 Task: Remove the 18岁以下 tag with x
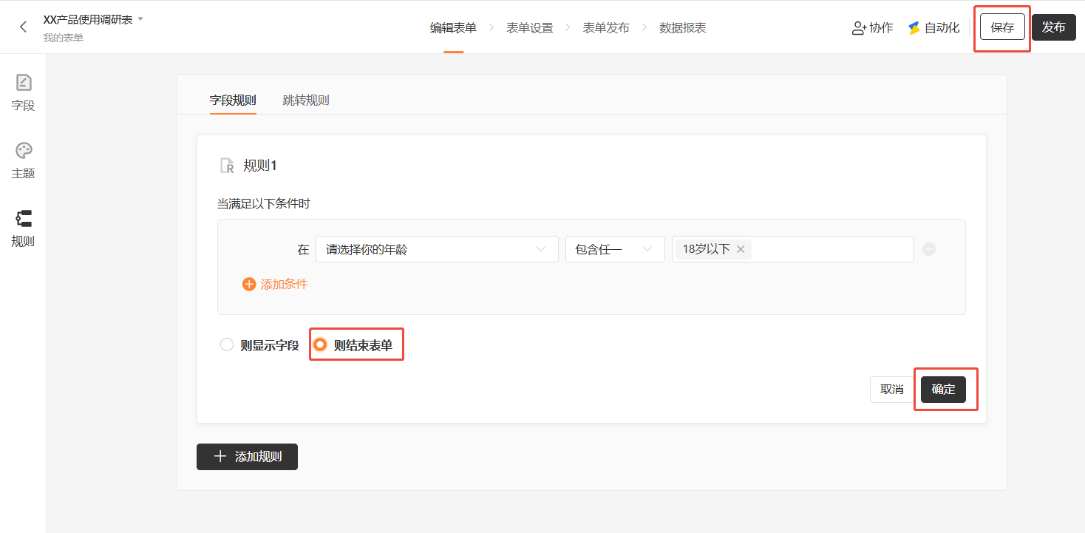coord(741,249)
